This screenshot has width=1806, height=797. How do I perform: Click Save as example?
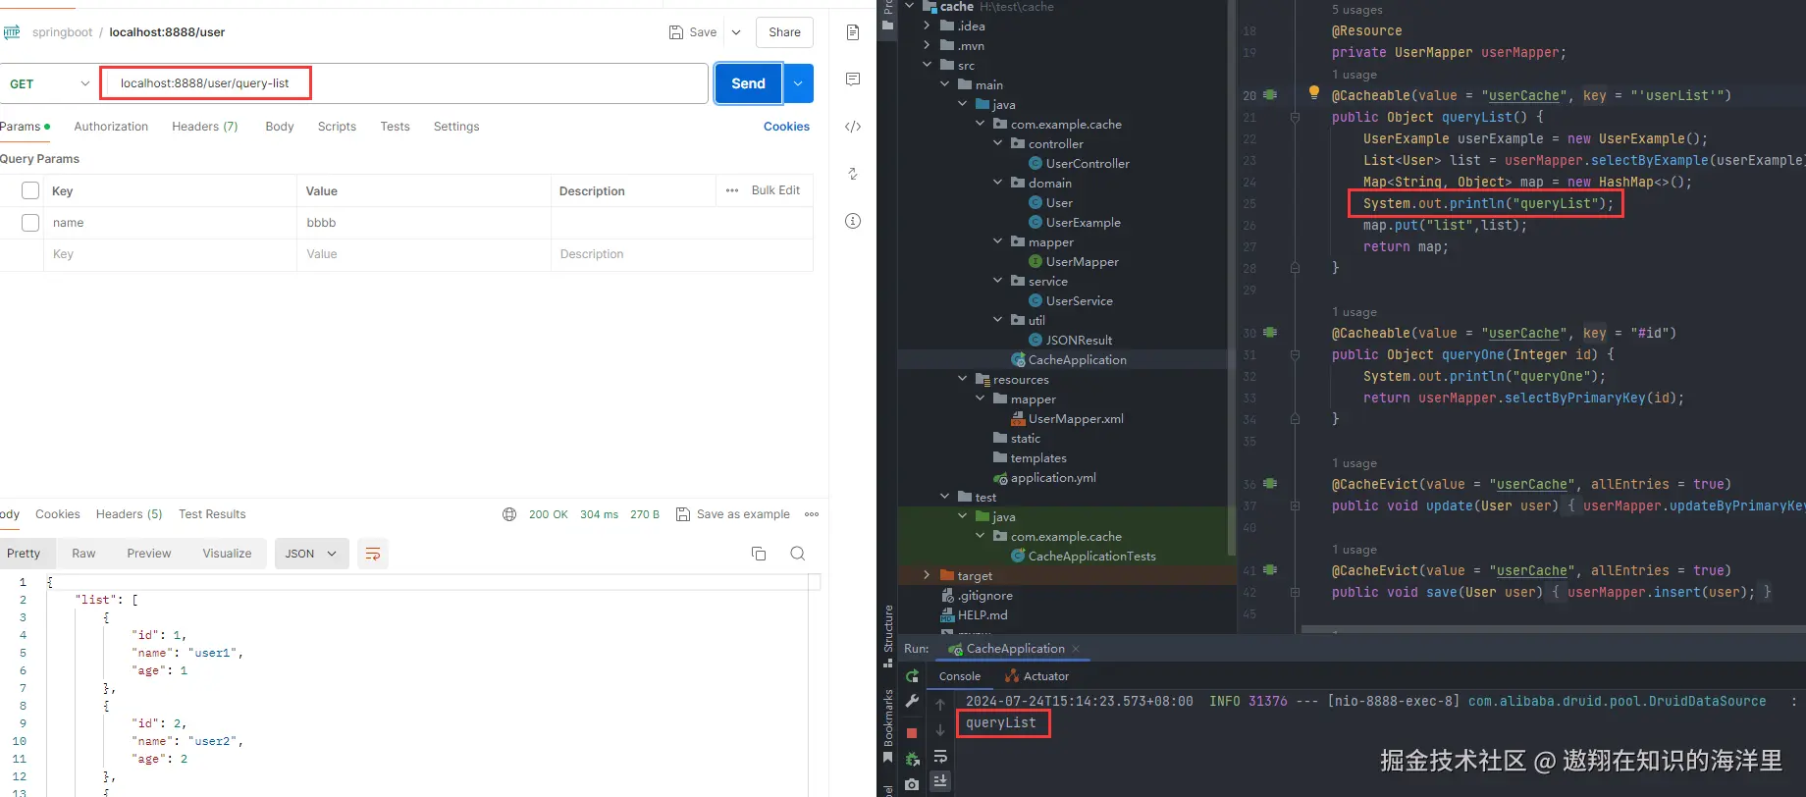(x=732, y=514)
